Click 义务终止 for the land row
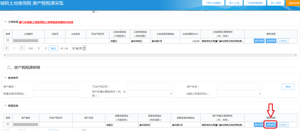Viewport: 300px width, 131px height. [283, 41]
